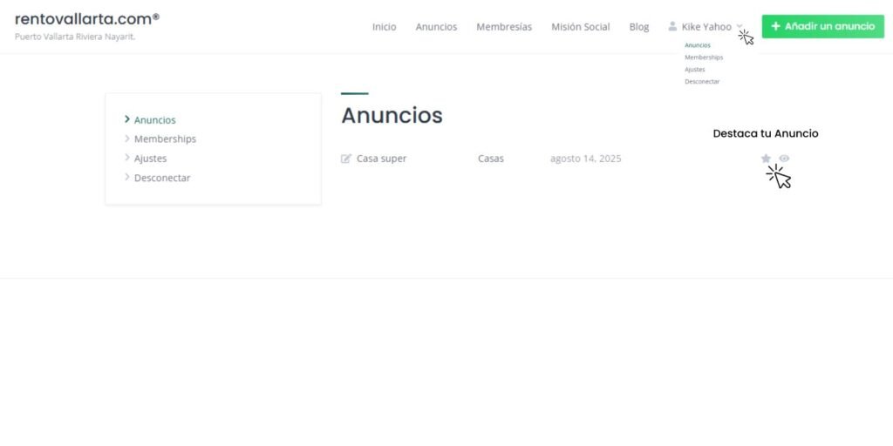The width and height of the screenshot is (893, 446).
Task: Choose Memberships from the user dropdown menu
Action: [704, 57]
